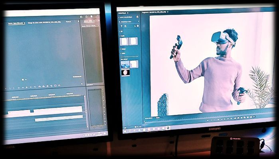Click the first top-right toolbar icon on left screen
Screen dimensions: 279x159
[x=81, y=17]
